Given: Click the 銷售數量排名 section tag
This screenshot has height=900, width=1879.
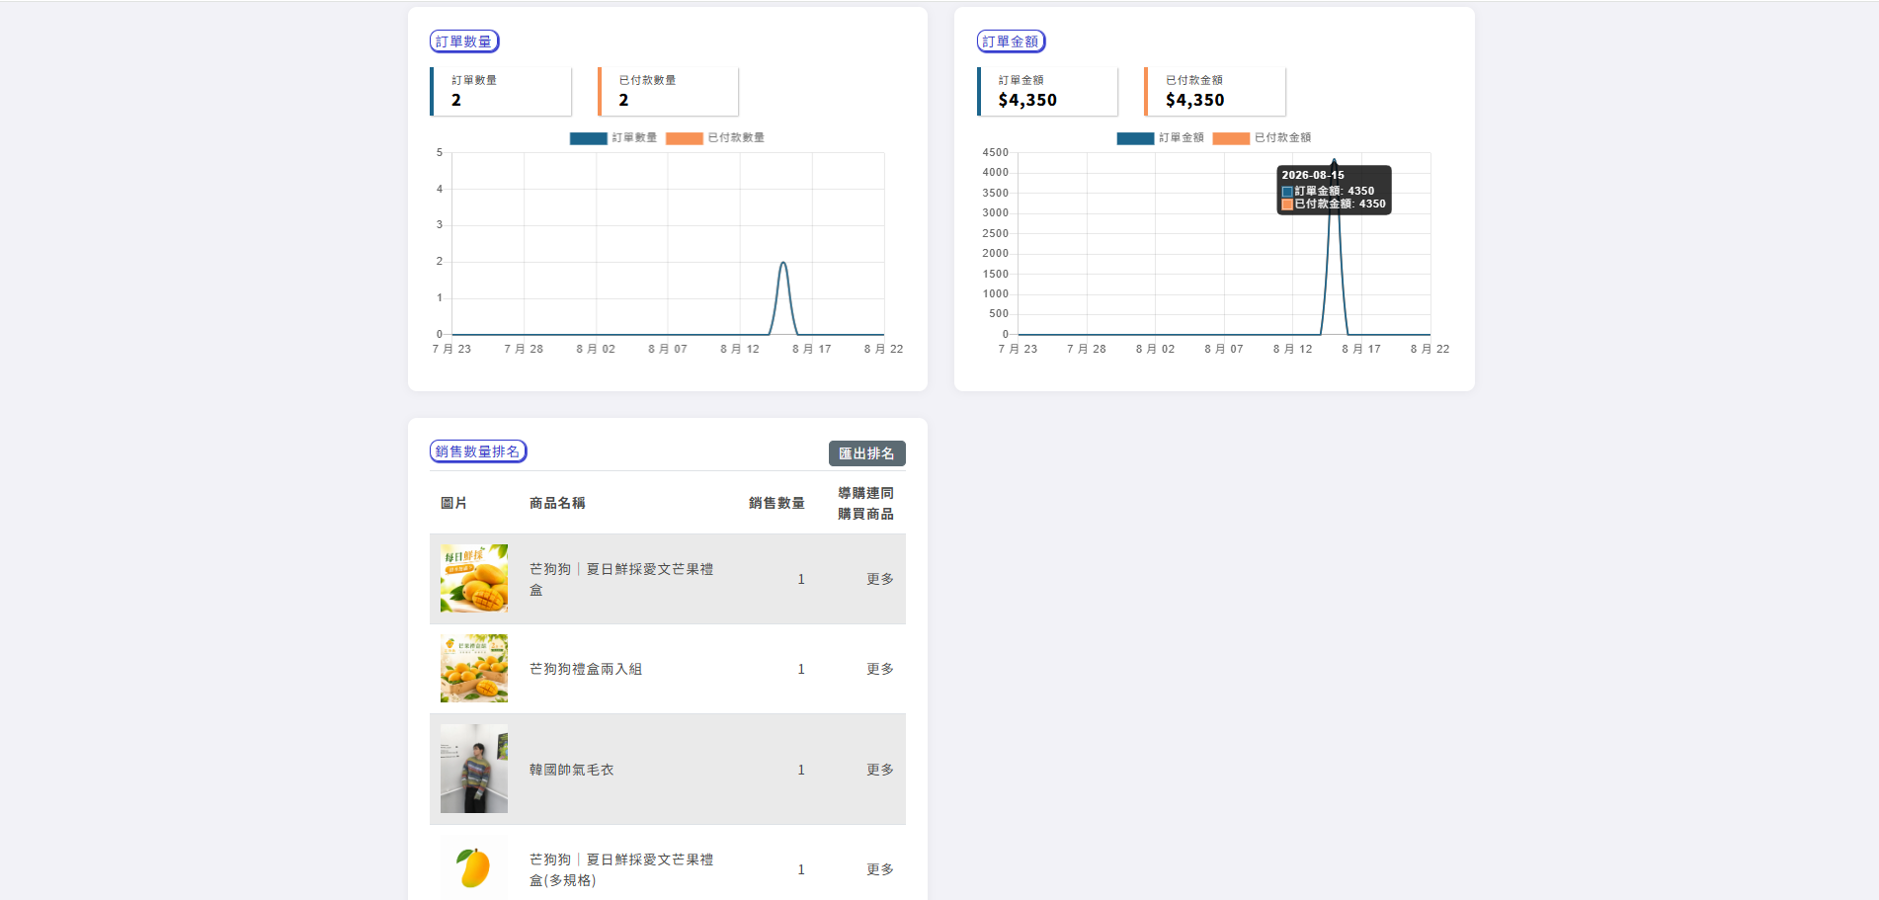Looking at the screenshot, I should [478, 451].
